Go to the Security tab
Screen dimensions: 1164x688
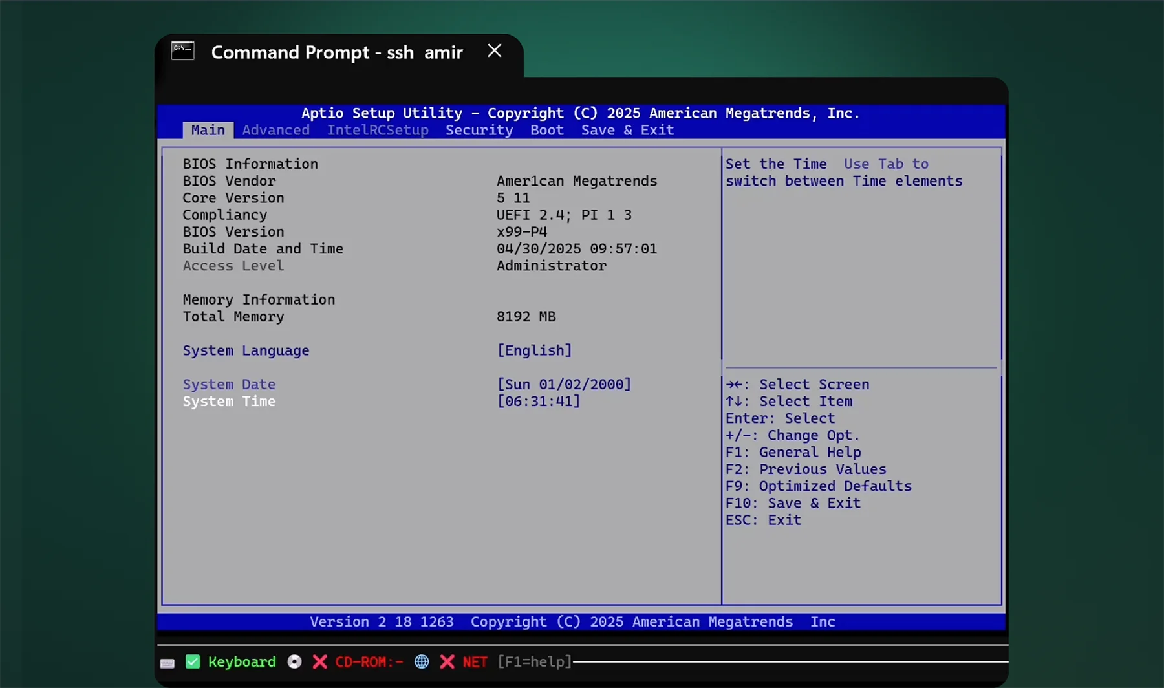[479, 130]
